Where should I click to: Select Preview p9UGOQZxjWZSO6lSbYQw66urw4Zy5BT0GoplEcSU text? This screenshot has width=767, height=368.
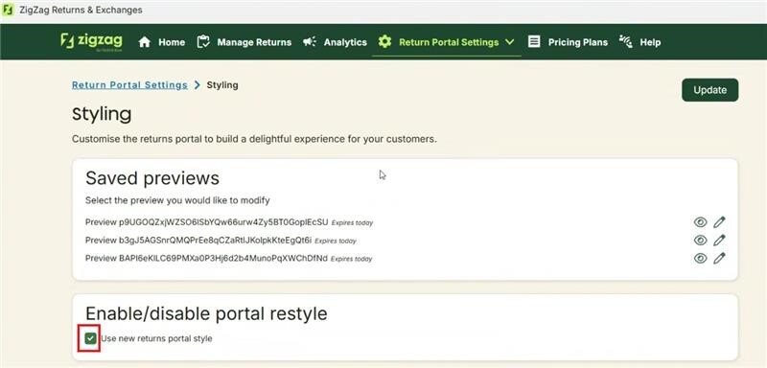coord(207,222)
